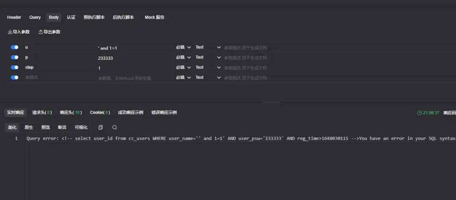Click line number 1 in response
The height and width of the screenshot is (200, 456).
click(x=16, y=139)
